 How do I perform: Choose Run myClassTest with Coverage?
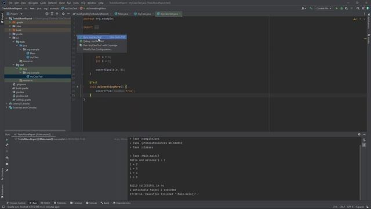click(x=102, y=45)
